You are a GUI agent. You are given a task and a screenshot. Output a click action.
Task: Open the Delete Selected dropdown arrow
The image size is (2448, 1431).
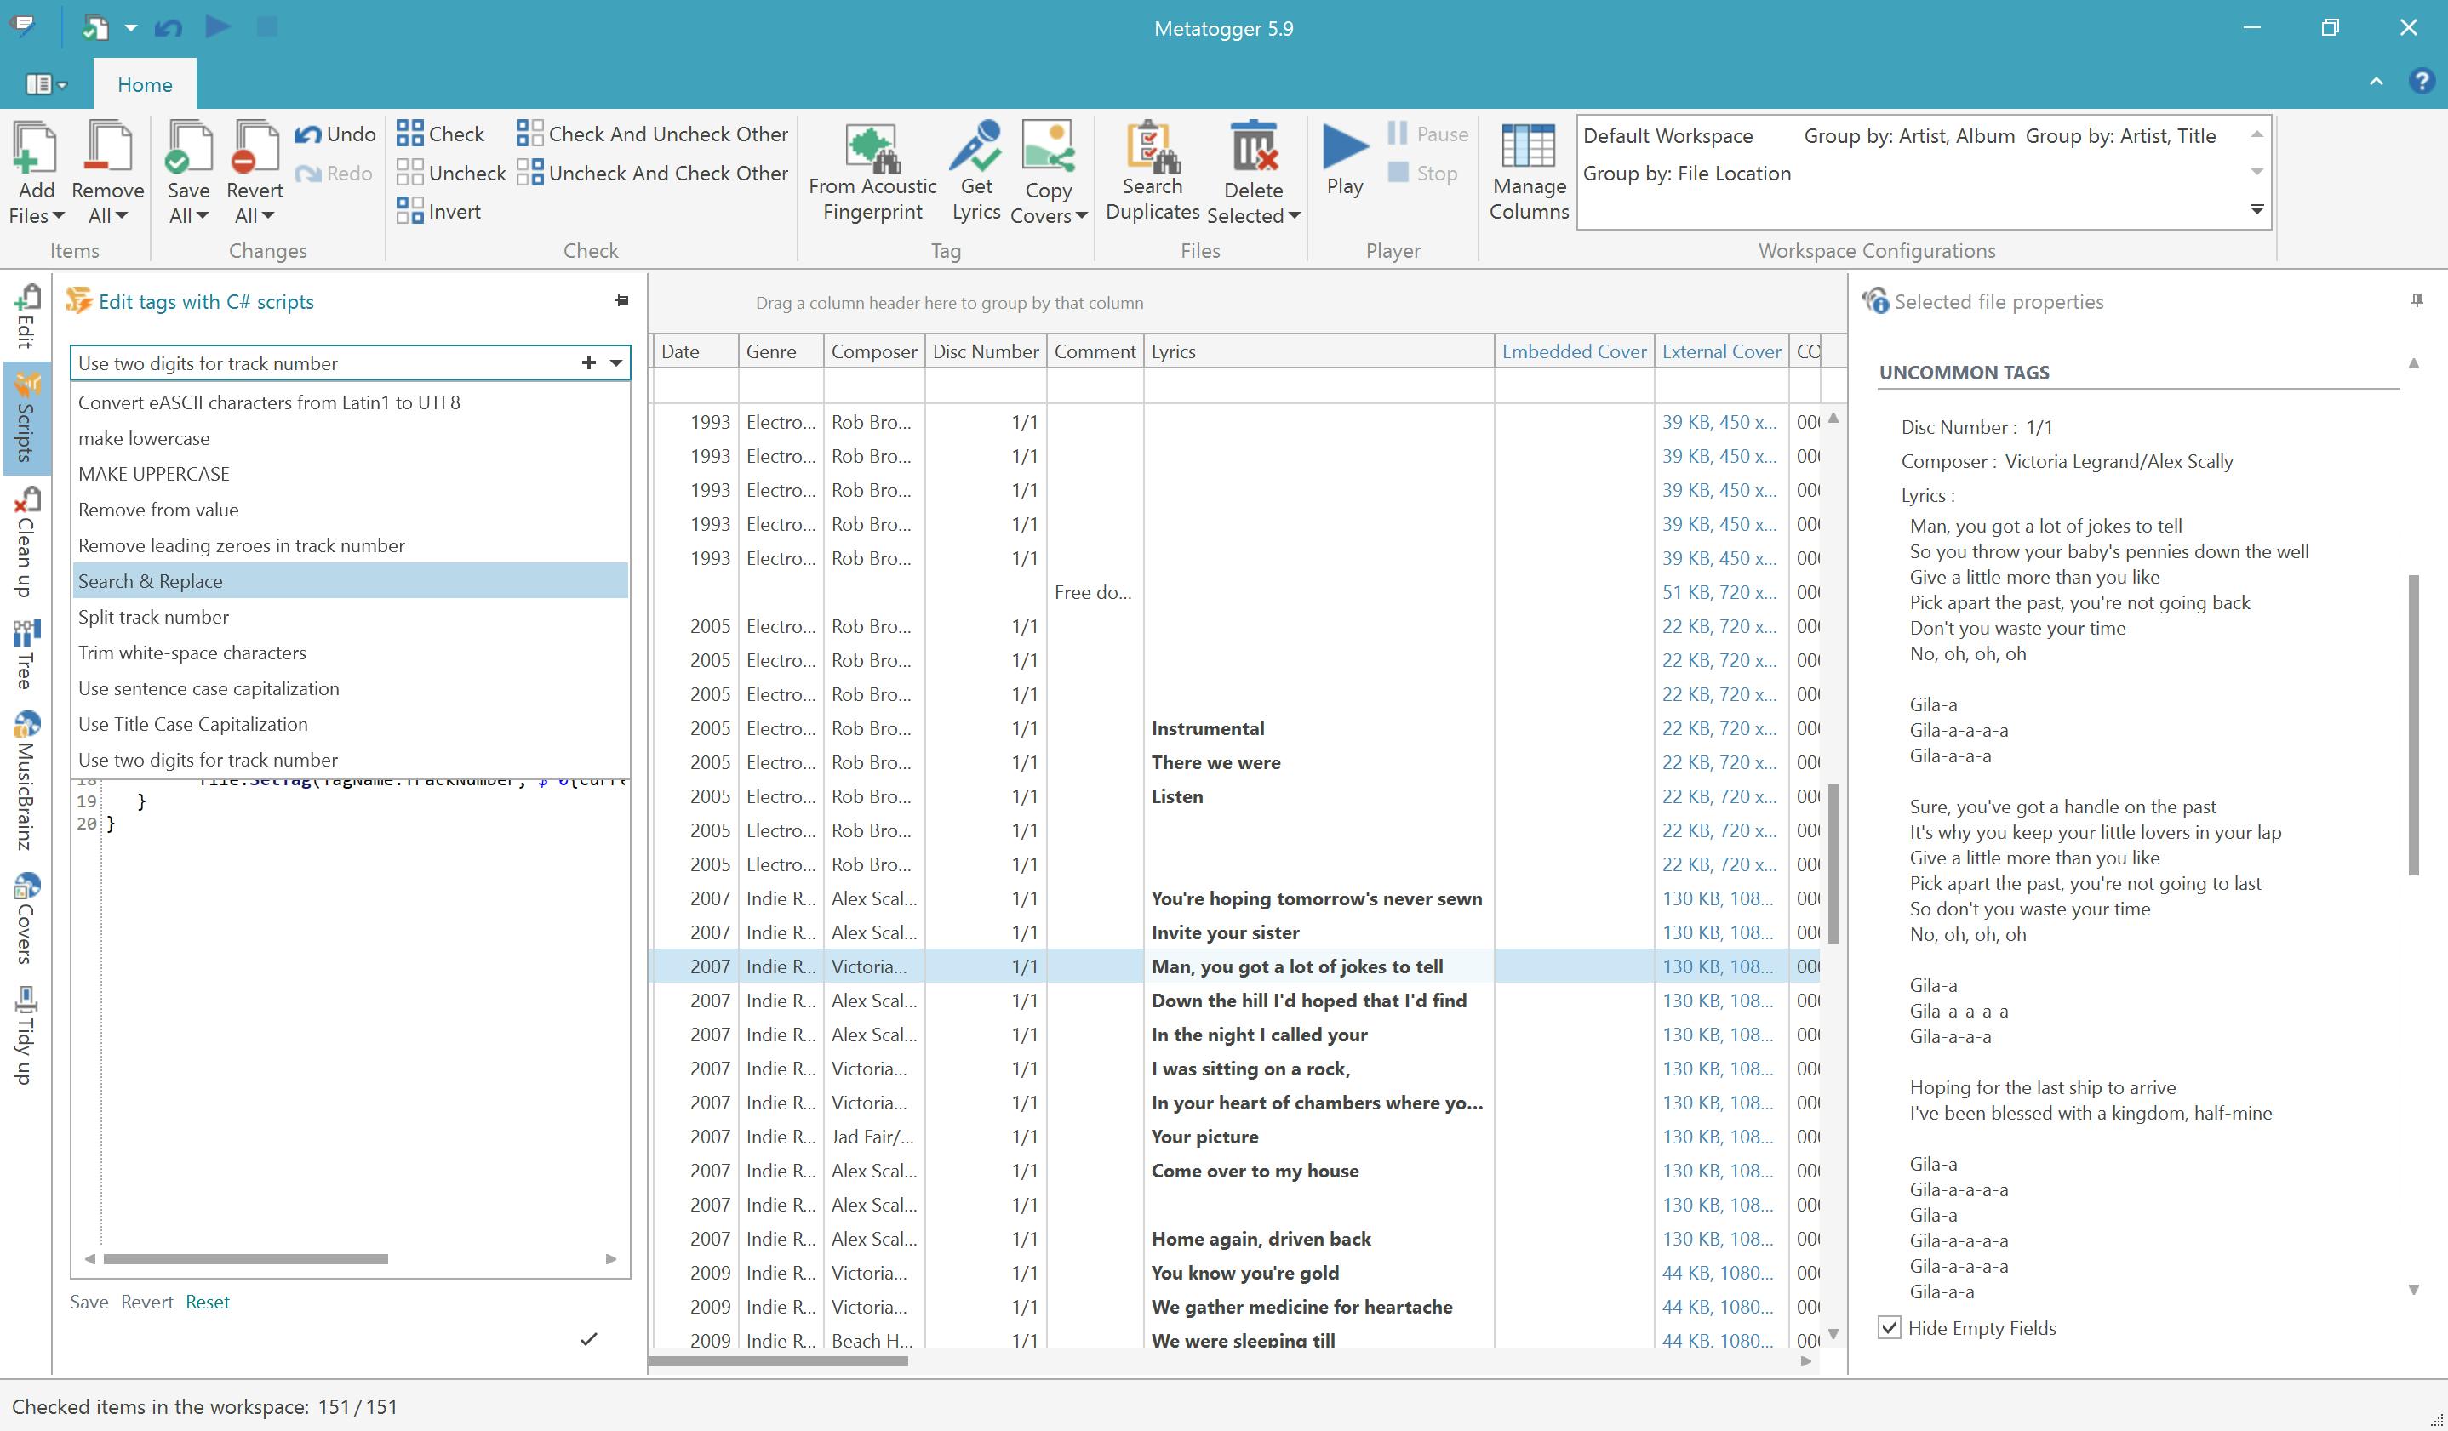point(1293,215)
